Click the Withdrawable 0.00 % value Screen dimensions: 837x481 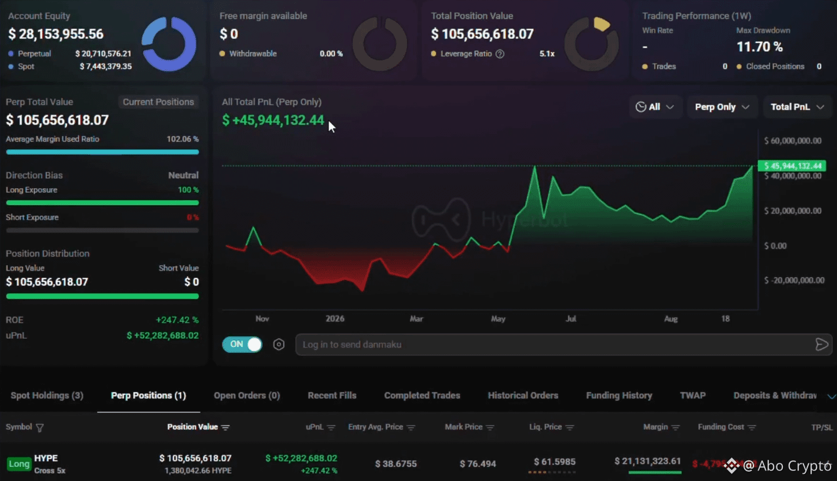pyautogui.click(x=331, y=54)
